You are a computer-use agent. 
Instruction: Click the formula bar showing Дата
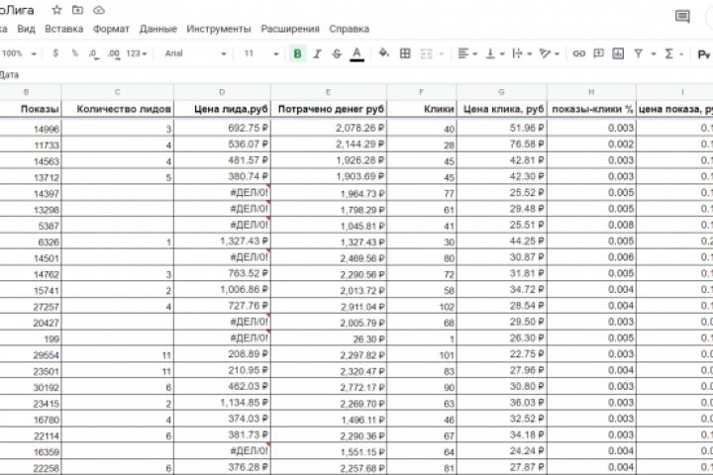tap(356, 75)
